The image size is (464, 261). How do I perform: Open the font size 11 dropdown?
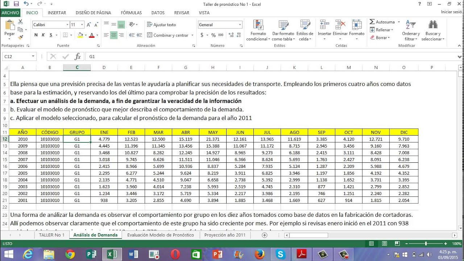click(82, 25)
